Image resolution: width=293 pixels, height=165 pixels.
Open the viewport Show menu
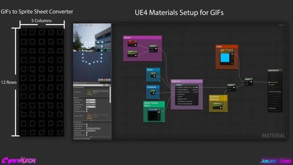pos(91,25)
